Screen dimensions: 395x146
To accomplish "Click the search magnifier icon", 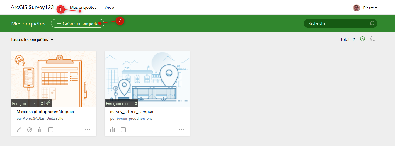I will coord(372,23).
